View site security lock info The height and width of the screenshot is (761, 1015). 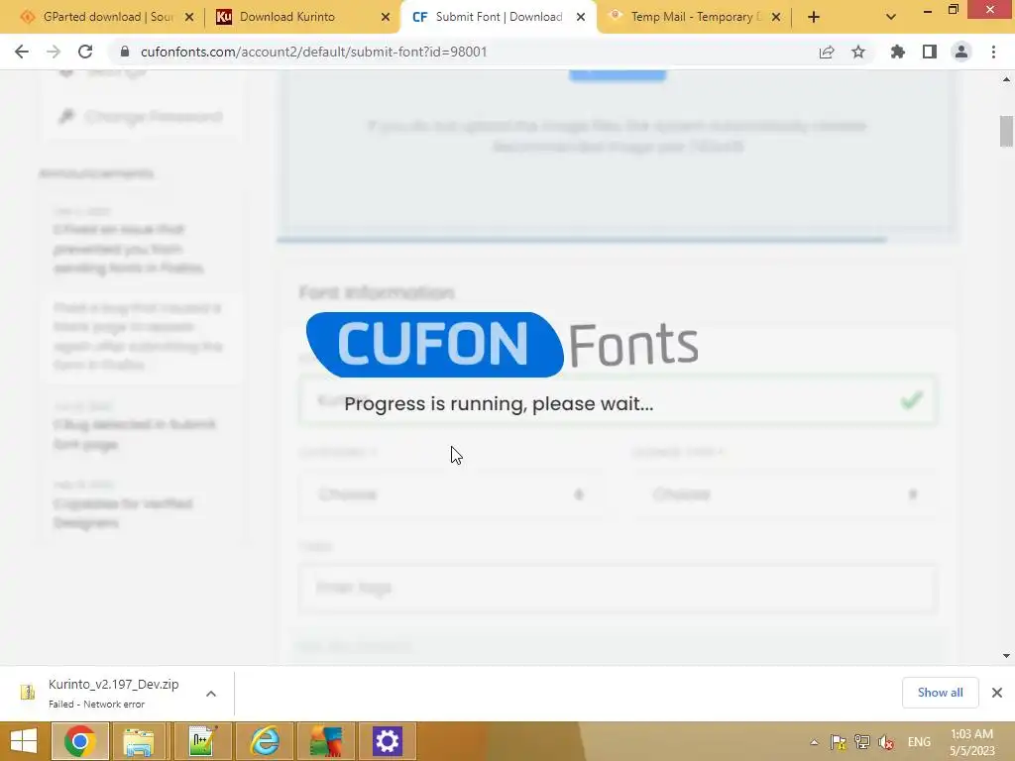125,52
